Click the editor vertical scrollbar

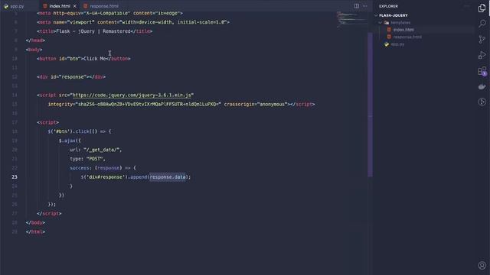(x=370, y=104)
